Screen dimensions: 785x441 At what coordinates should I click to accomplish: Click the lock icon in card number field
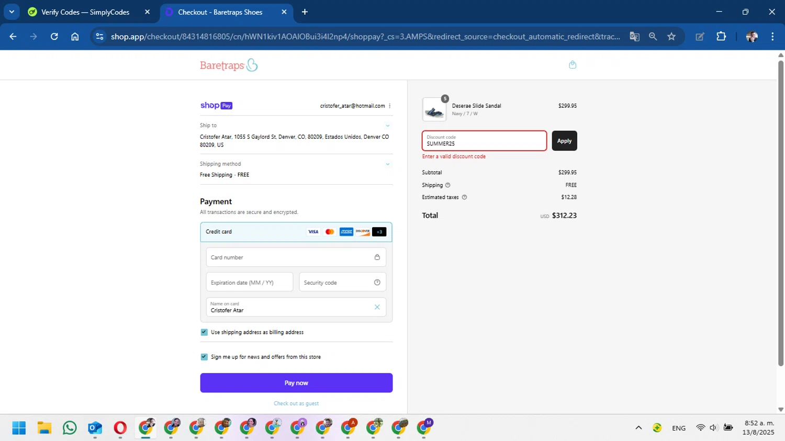(377, 257)
